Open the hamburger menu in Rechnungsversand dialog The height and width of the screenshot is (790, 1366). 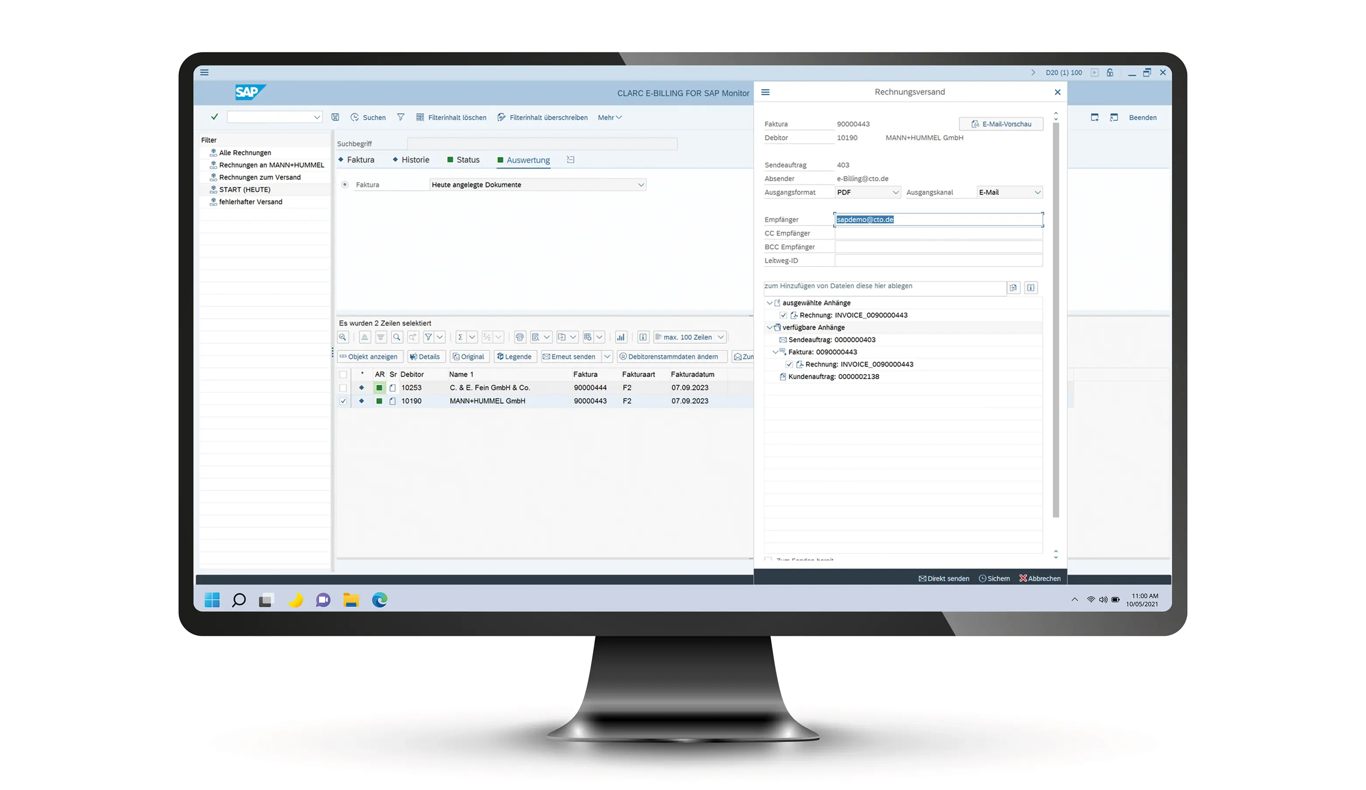click(765, 92)
